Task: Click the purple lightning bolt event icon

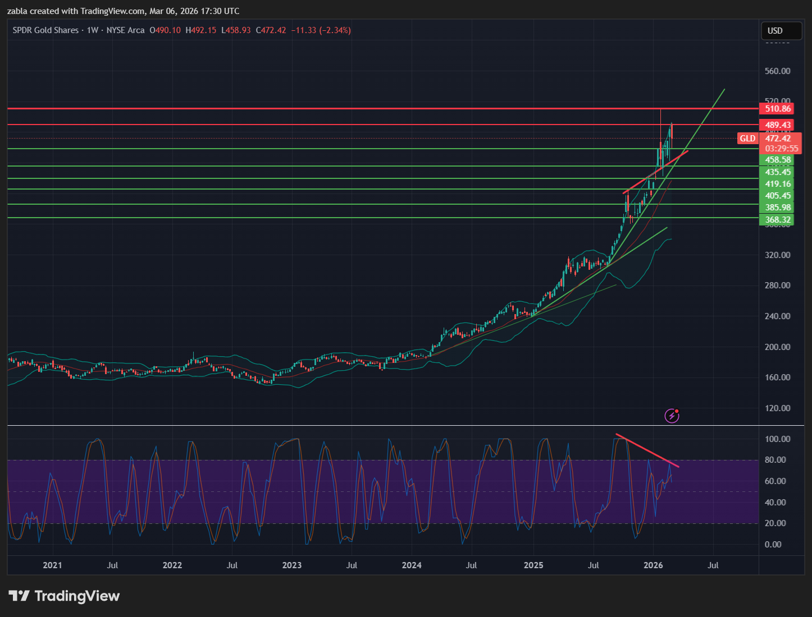Action: [x=672, y=416]
